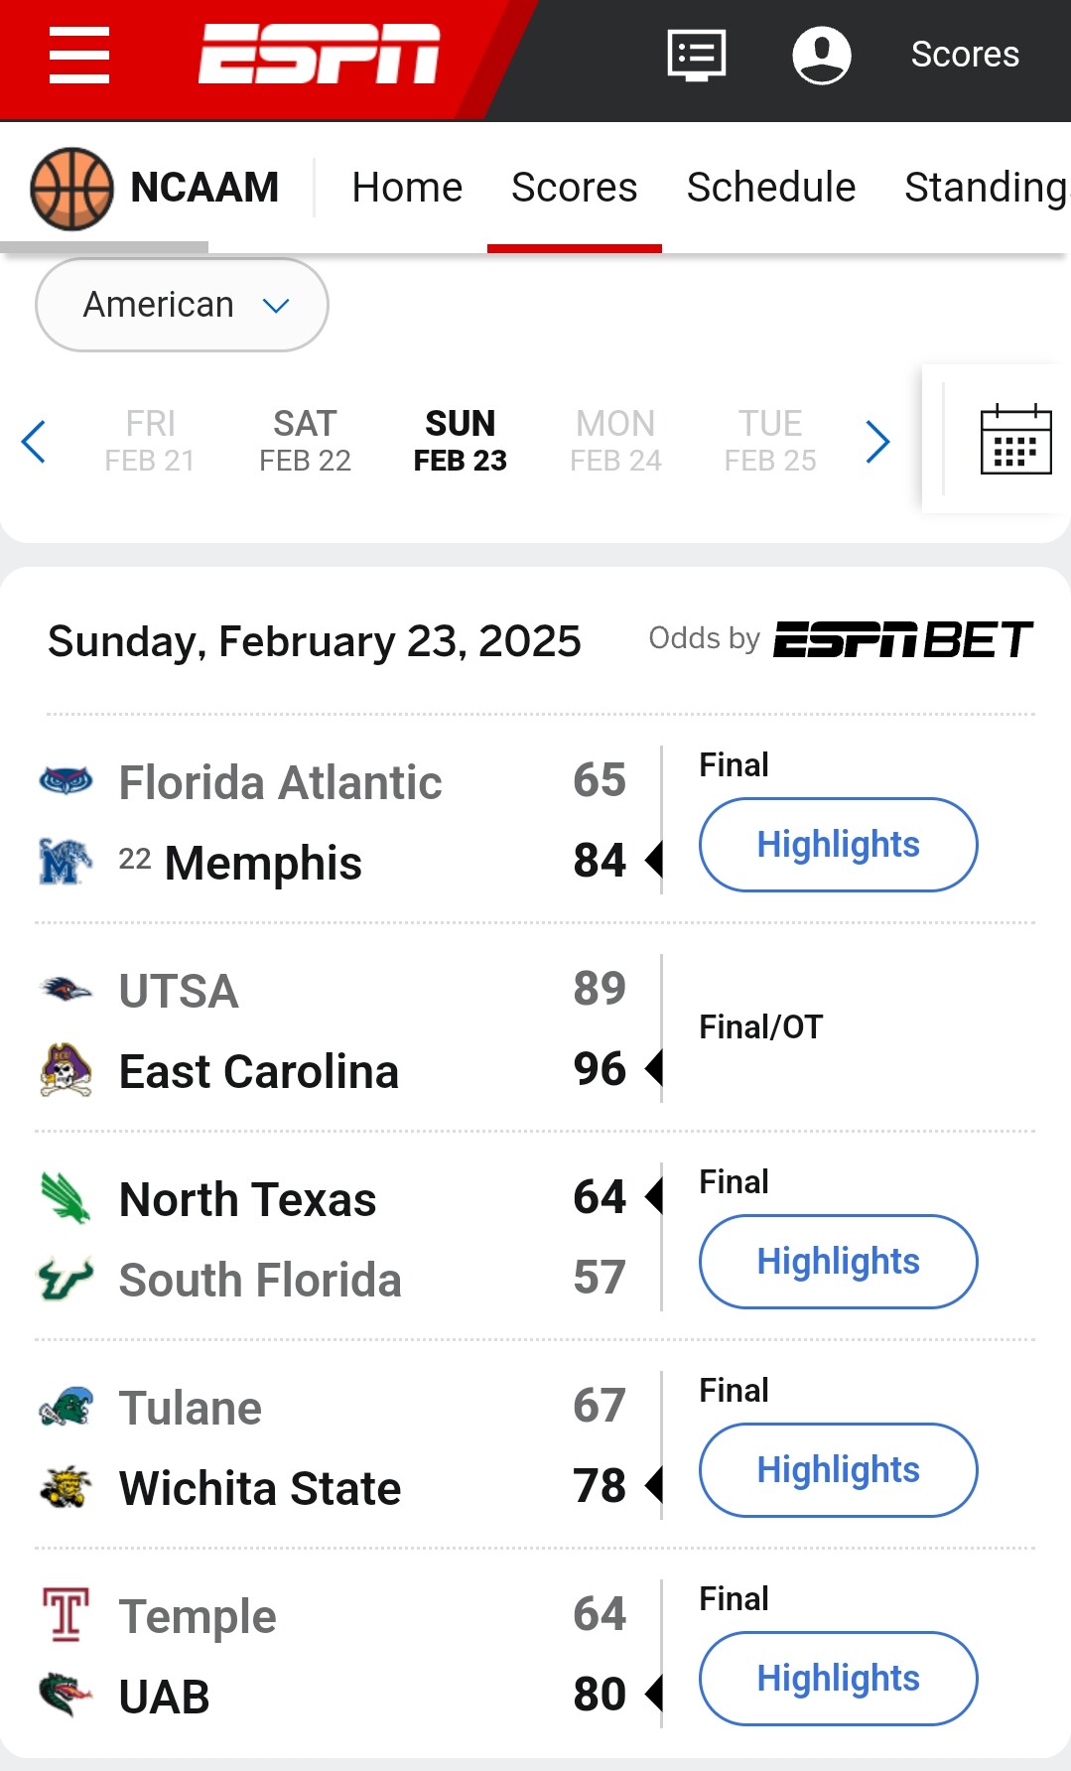Click the NCAAM basketball icon
This screenshot has width=1071, height=1771.
point(71,189)
